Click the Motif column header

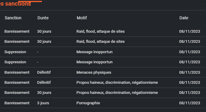pyautogui.click(x=82, y=18)
